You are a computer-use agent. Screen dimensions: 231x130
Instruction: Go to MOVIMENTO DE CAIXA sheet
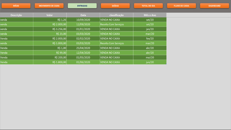[x=49, y=6]
